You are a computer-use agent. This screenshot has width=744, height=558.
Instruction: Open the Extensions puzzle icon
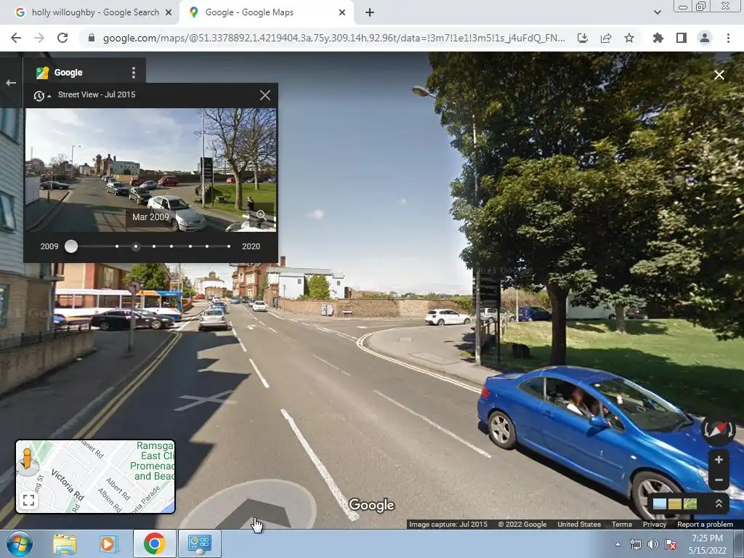pyautogui.click(x=658, y=38)
